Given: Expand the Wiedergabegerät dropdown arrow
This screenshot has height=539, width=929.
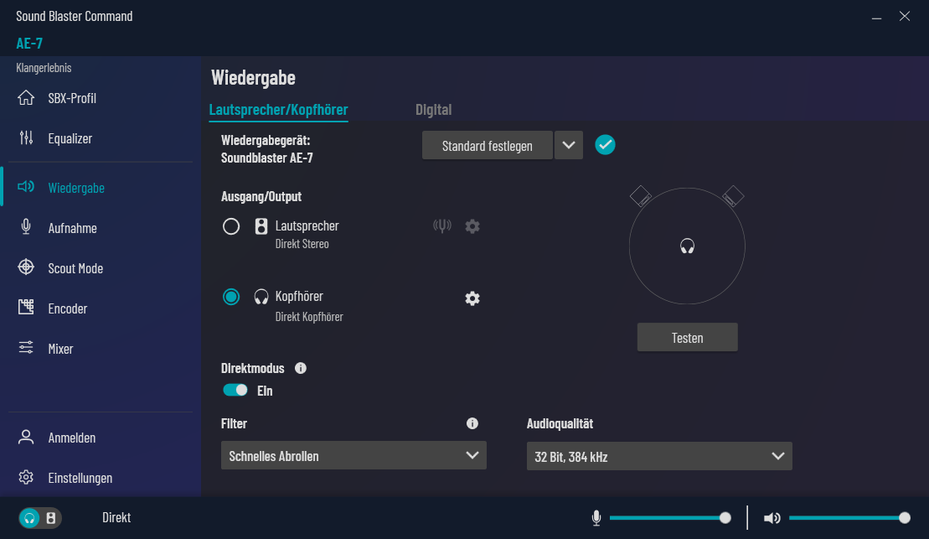Looking at the screenshot, I should pyautogui.click(x=568, y=144).
